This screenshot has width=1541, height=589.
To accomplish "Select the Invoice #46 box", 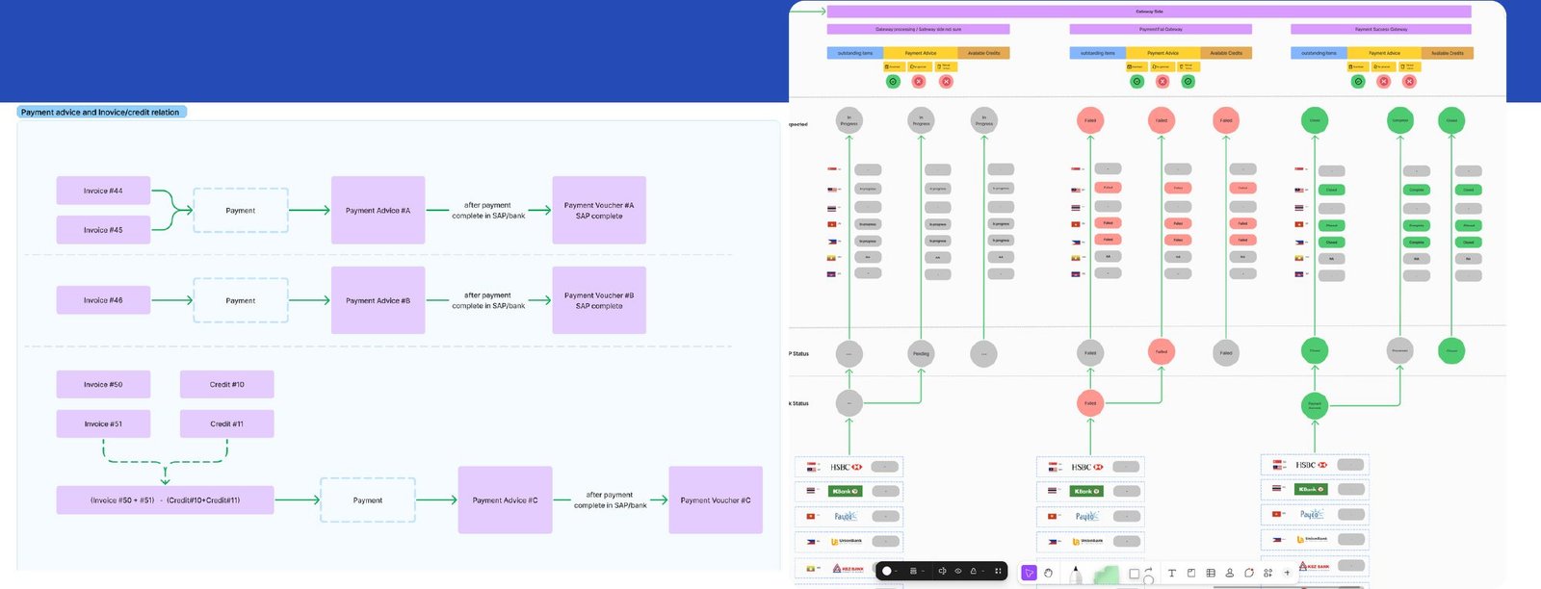I will click(x=103, y=300).
